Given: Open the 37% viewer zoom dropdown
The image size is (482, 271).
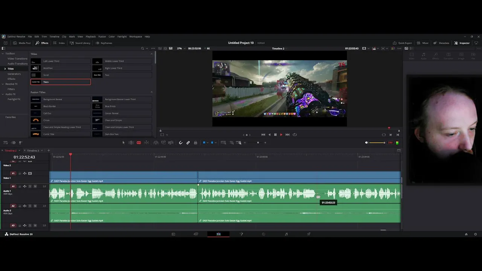Looking at the screenshot, I should [181, 49].
